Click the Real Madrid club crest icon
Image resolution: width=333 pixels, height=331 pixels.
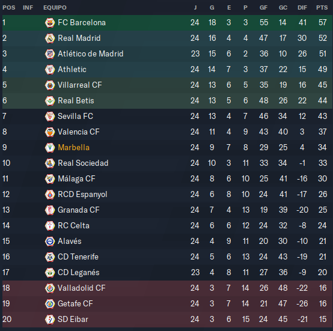(x=50, y=38)
